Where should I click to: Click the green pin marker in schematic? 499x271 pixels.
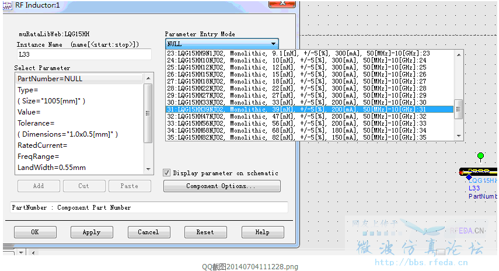(x=480, y=156)
